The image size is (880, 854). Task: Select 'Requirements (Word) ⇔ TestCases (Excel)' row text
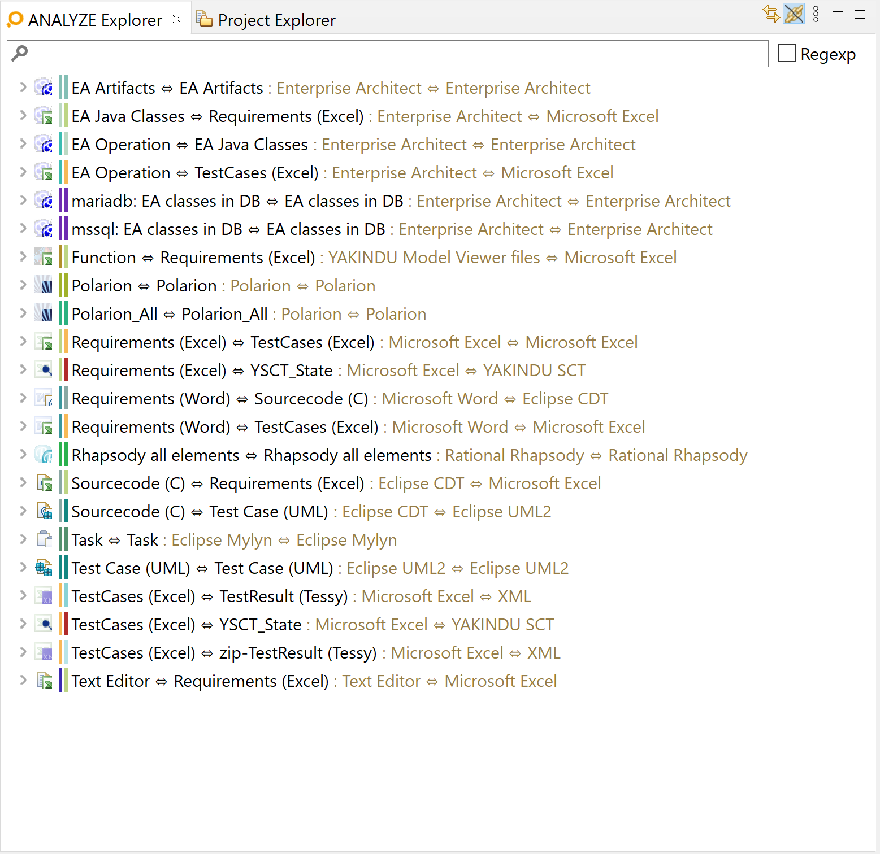pyautogui.click(x=225, y=427)
